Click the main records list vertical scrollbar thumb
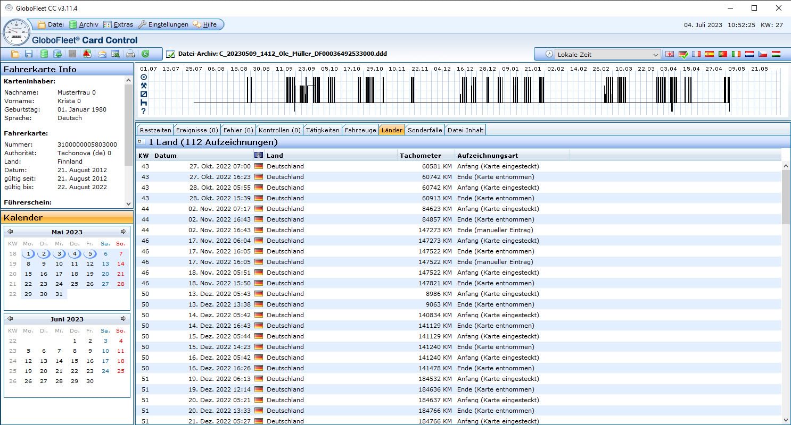Image resolution: width=791 pixels, height=425 pixels. (786, 197)
